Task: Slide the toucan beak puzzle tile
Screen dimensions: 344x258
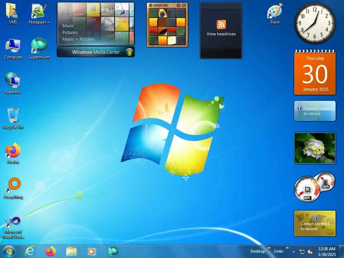Action: pyautogui.click(x=163, y=31)
